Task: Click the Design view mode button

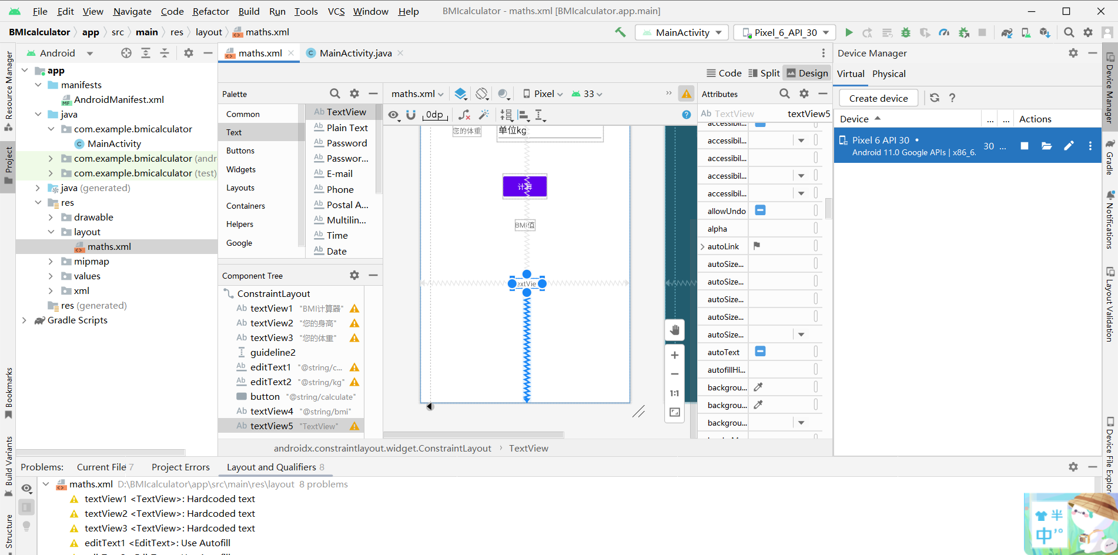Action: pos(807,73)
